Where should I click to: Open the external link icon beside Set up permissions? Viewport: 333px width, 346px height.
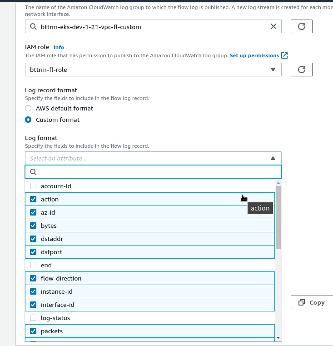284,55
